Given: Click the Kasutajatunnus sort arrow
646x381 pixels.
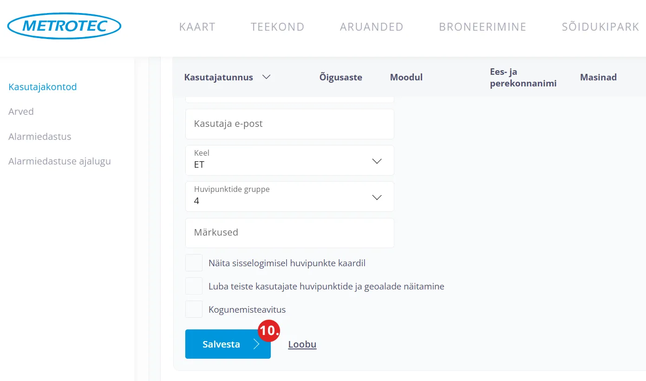Looking at the screenshot, I should point(266,77).
